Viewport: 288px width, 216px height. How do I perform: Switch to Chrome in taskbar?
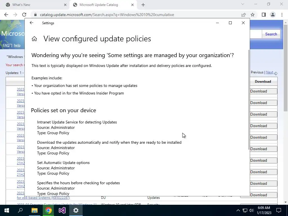[48, 210]
